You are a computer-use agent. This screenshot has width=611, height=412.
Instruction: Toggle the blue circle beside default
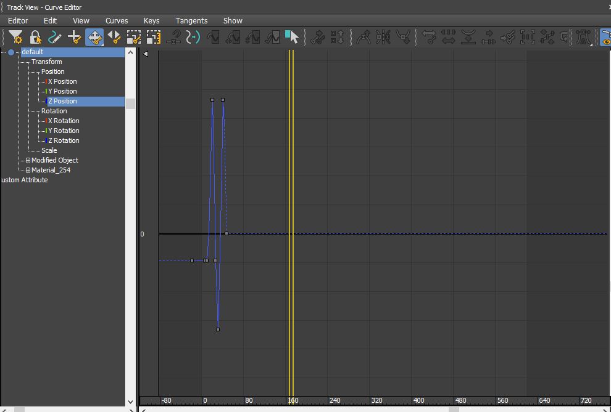(x=11, y=52)
